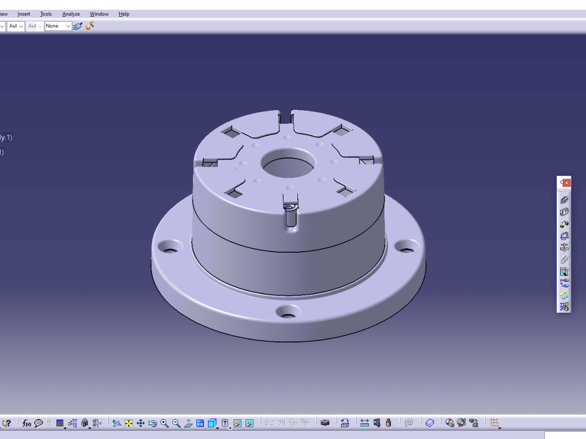This screenshot has width=586, height=439.
Task: Click the Measure Inertia weight icon
Action: tap(389, 423)
